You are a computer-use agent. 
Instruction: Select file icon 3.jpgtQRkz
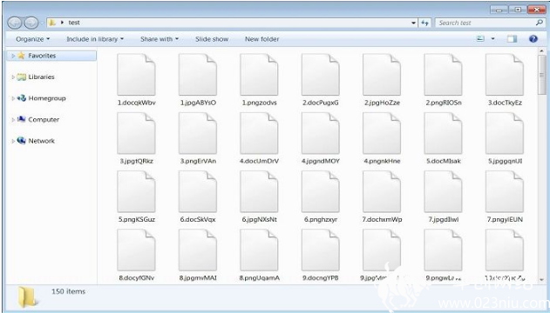(x=136, y=133)
